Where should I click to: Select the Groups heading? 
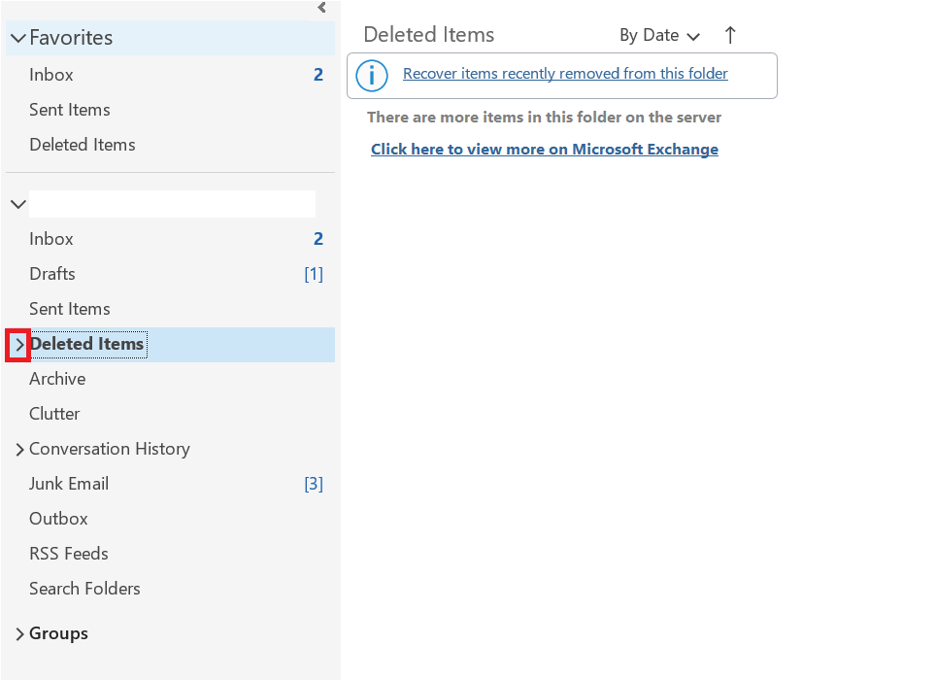point(58,633)
